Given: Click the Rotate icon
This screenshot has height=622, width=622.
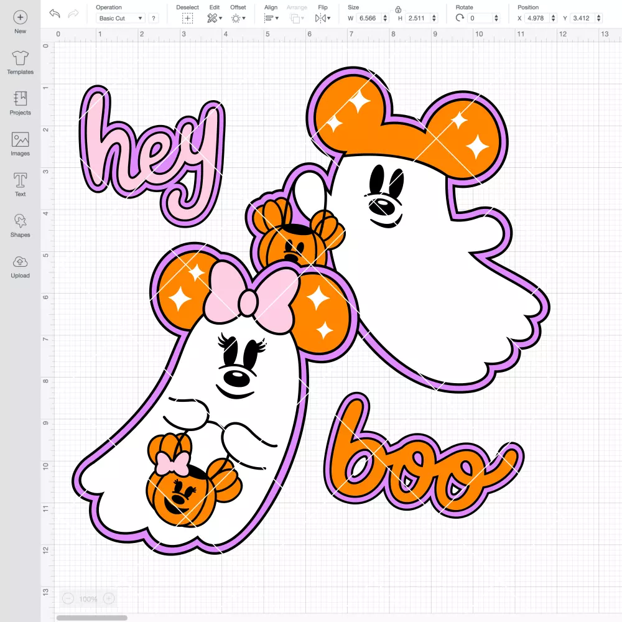Looking at the screenshot, I should click(460, 18).
